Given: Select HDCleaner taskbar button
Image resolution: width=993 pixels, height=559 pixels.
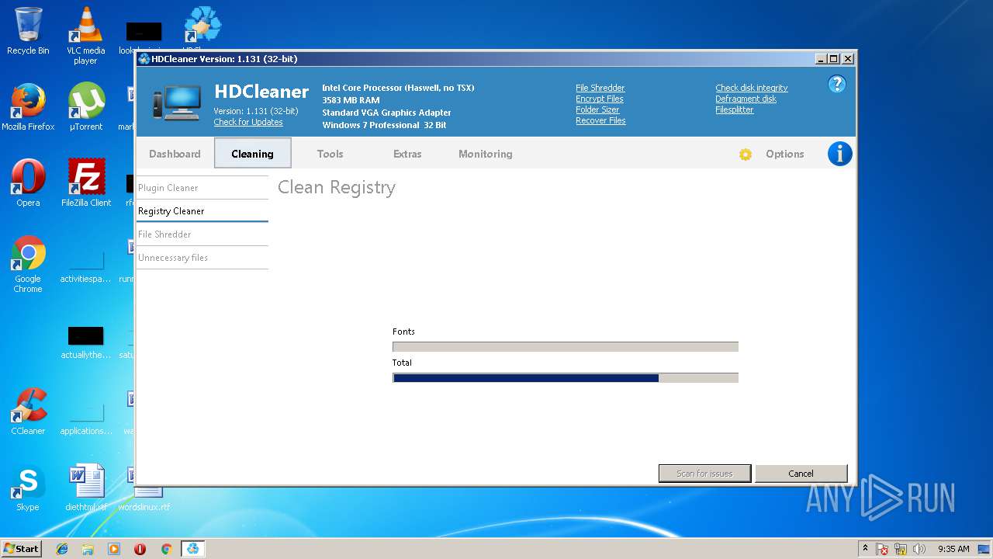Looking at the screenshot, I should [x=192, y=549].
